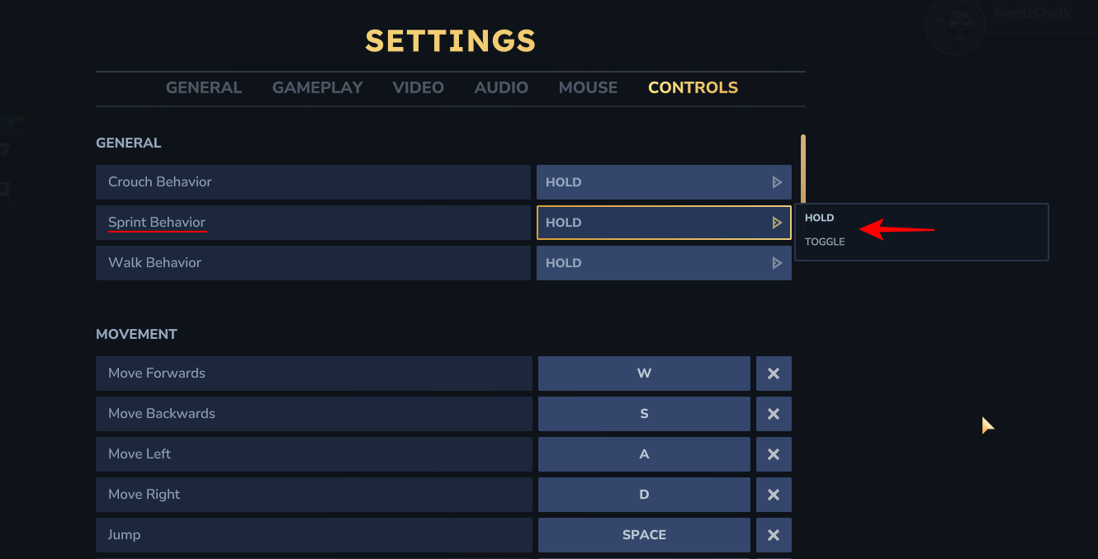Click the settings list scrollbar thumb
The width and height of the screenshot is (1098, 559).
tap(802, 169)
